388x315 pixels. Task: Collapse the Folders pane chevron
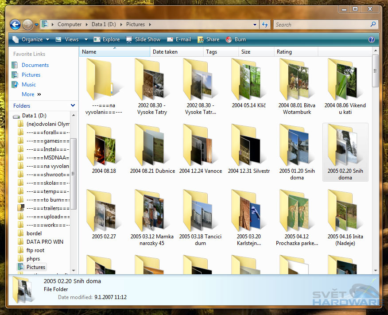73,105
